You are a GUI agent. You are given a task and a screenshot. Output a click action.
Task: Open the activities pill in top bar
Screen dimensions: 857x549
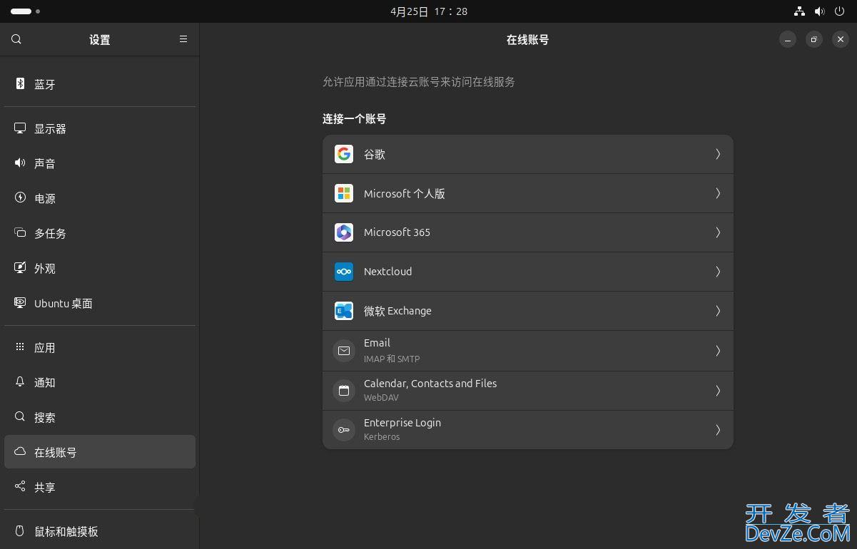pos(26,11)
